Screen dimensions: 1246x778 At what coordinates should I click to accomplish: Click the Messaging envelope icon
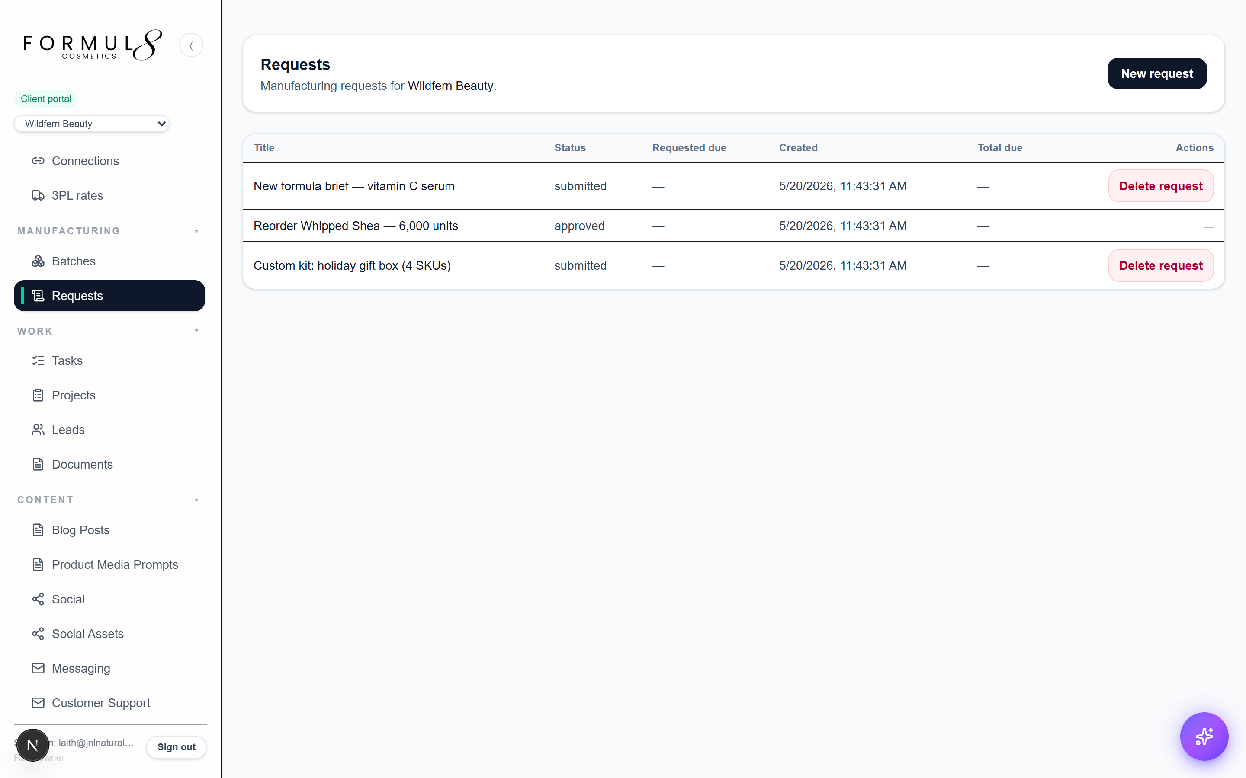tap(38, 668)
